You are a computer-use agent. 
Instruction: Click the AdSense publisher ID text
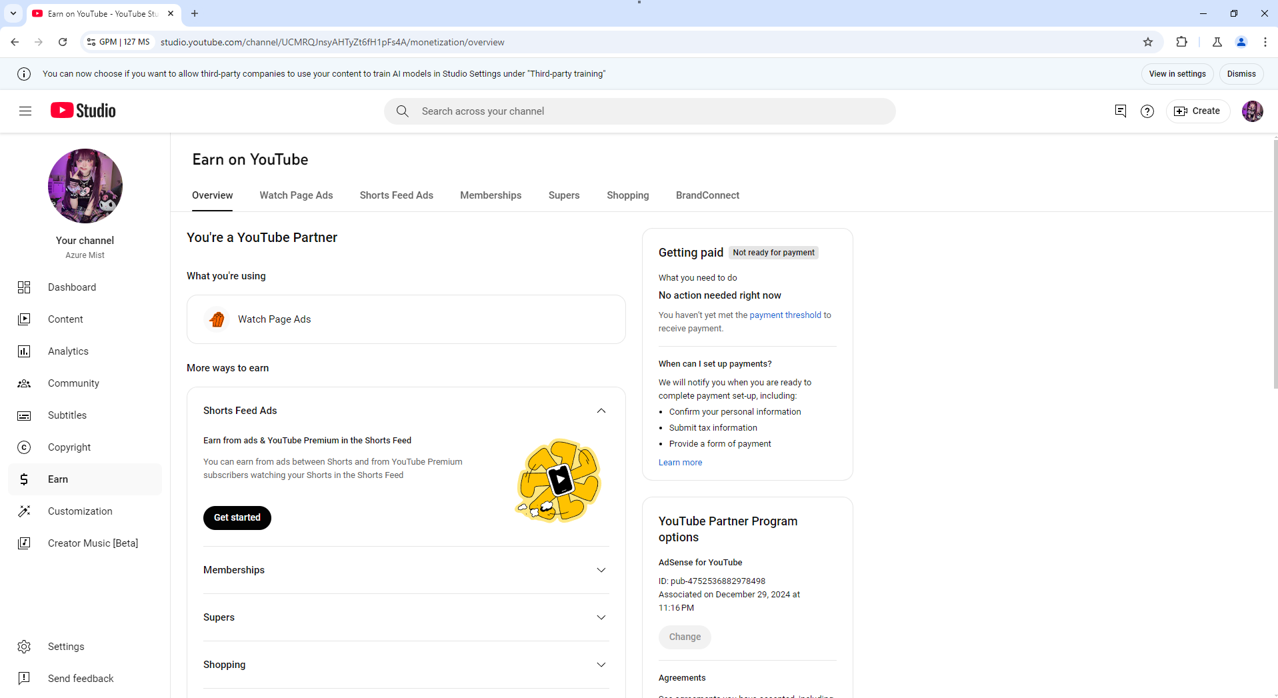click(x=712, y=581)
